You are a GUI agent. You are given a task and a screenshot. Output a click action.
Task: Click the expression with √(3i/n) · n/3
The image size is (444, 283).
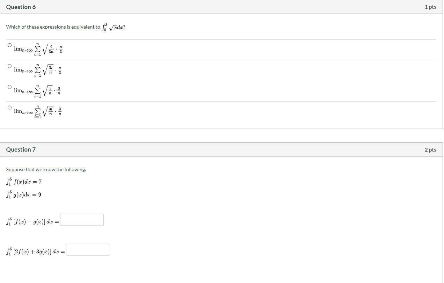coord(38,70)
